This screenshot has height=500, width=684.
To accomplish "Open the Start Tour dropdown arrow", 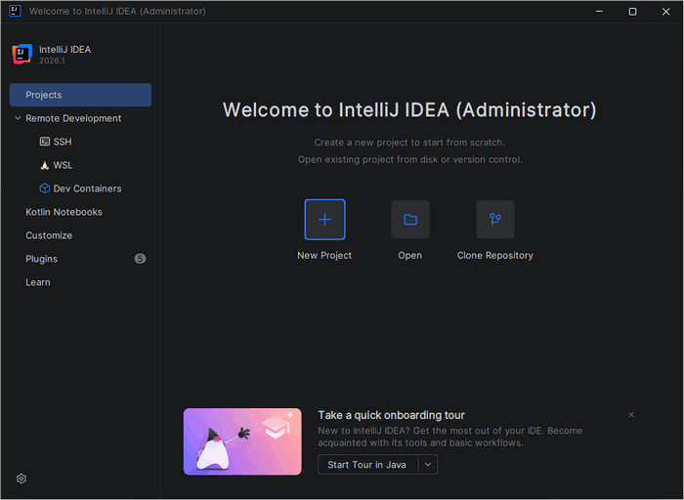I will (x=427, y=465).
